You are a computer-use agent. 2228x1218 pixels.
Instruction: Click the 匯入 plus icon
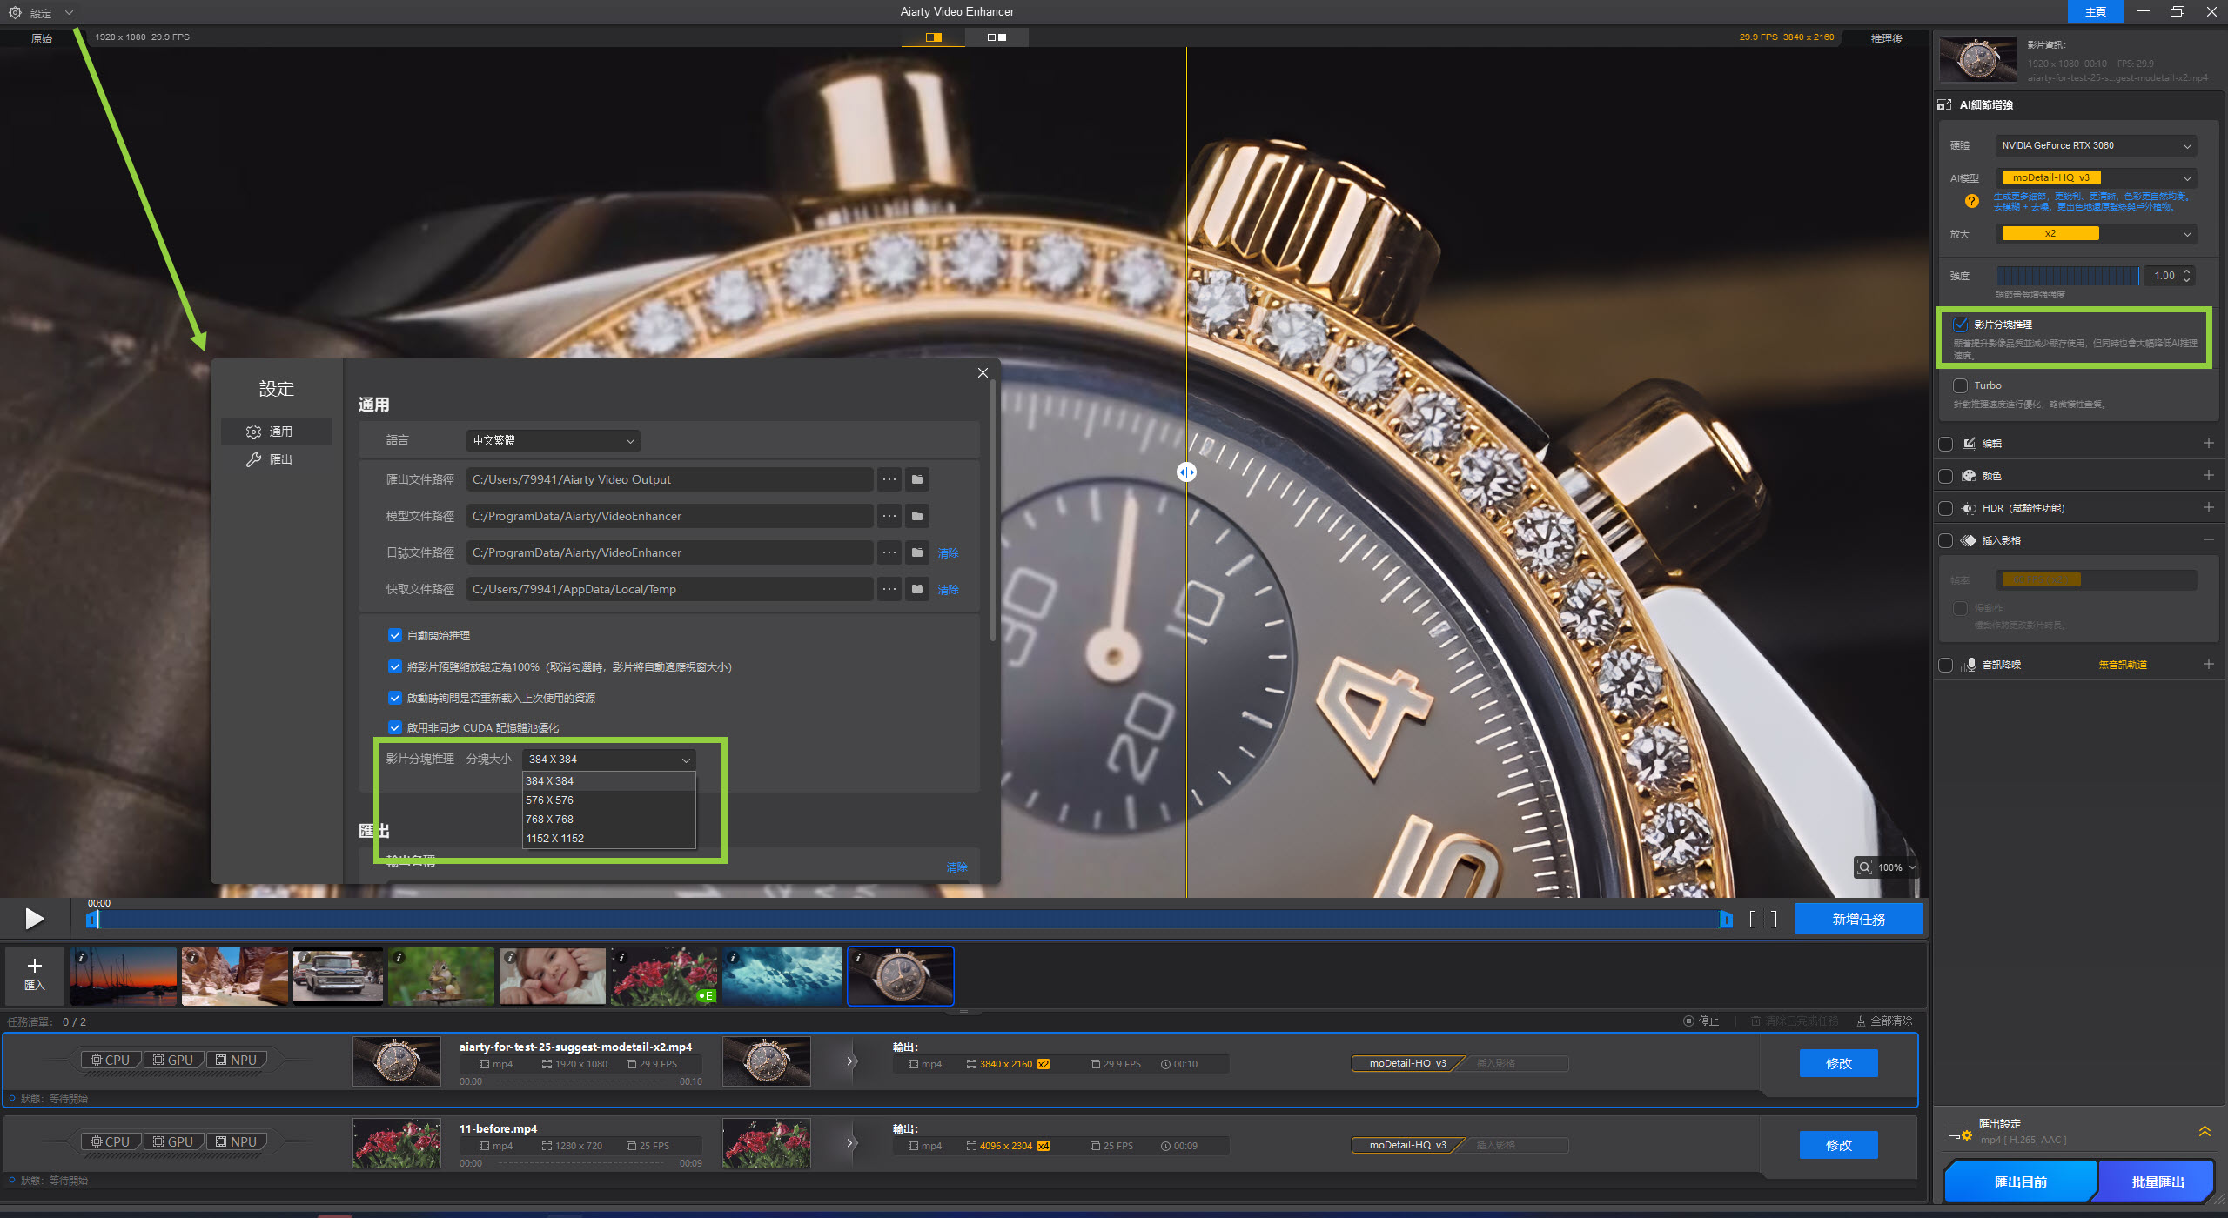click(35, 966)
